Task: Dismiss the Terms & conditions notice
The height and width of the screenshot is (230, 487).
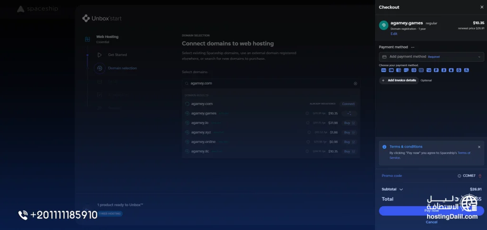Action: click(x=479, y=147)
